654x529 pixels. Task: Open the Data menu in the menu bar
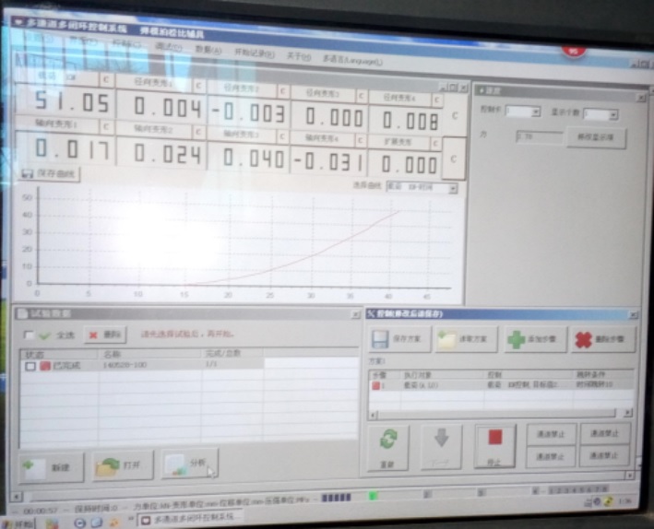208,51
